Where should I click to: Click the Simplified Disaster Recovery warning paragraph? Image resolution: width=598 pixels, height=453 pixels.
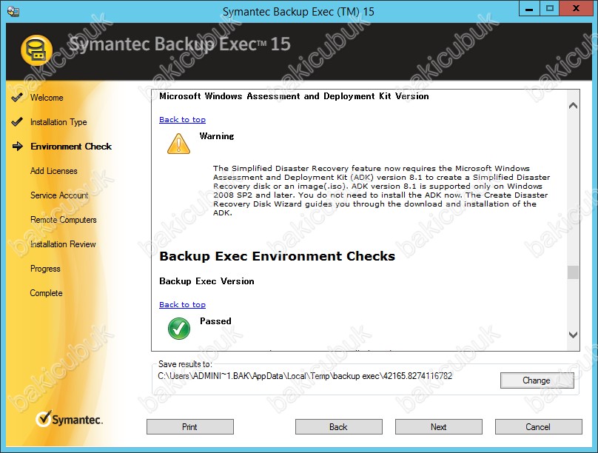pyautogui.click(x=381, y=190)
